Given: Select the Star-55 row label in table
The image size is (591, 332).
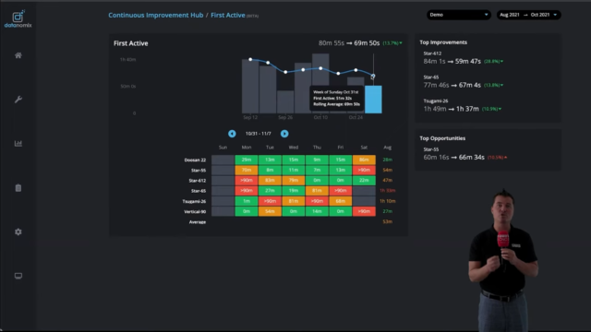Looking at the screenshot, I should (199, 170).
